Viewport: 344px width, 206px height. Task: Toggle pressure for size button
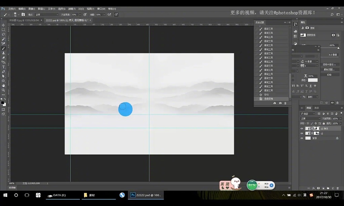116,14
